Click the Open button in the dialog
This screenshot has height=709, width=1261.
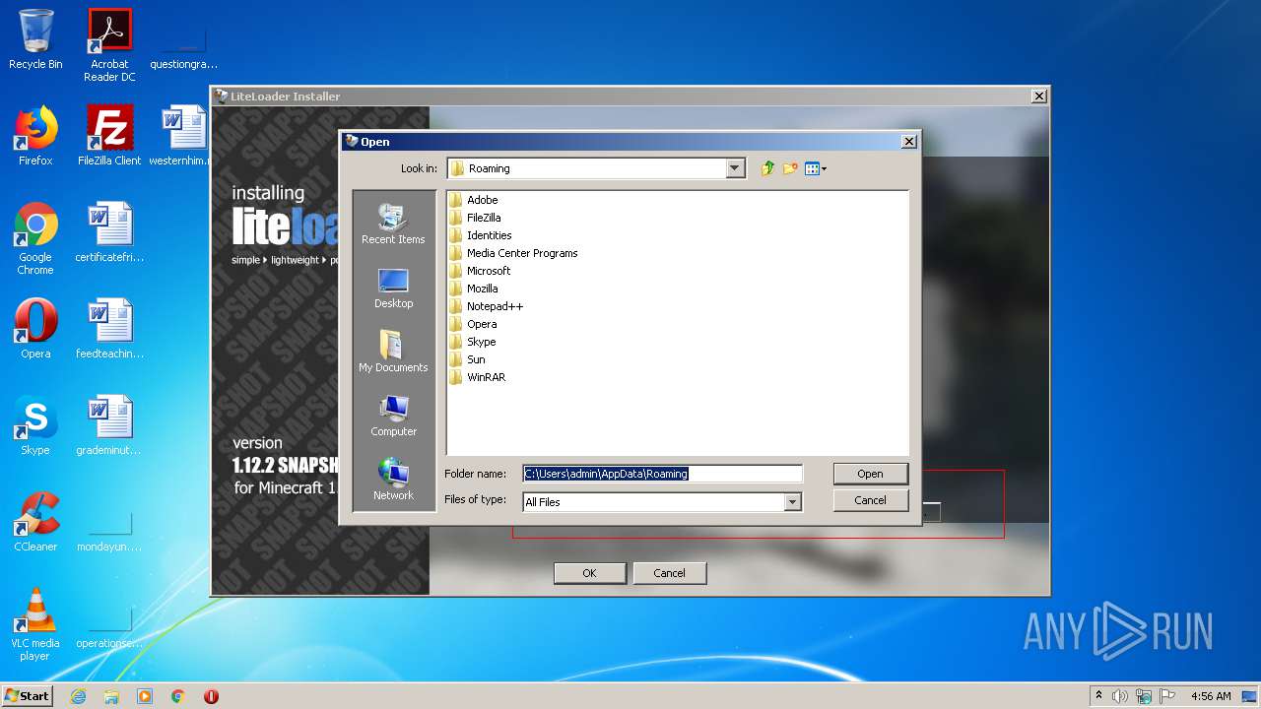click(x=870, y=474)
